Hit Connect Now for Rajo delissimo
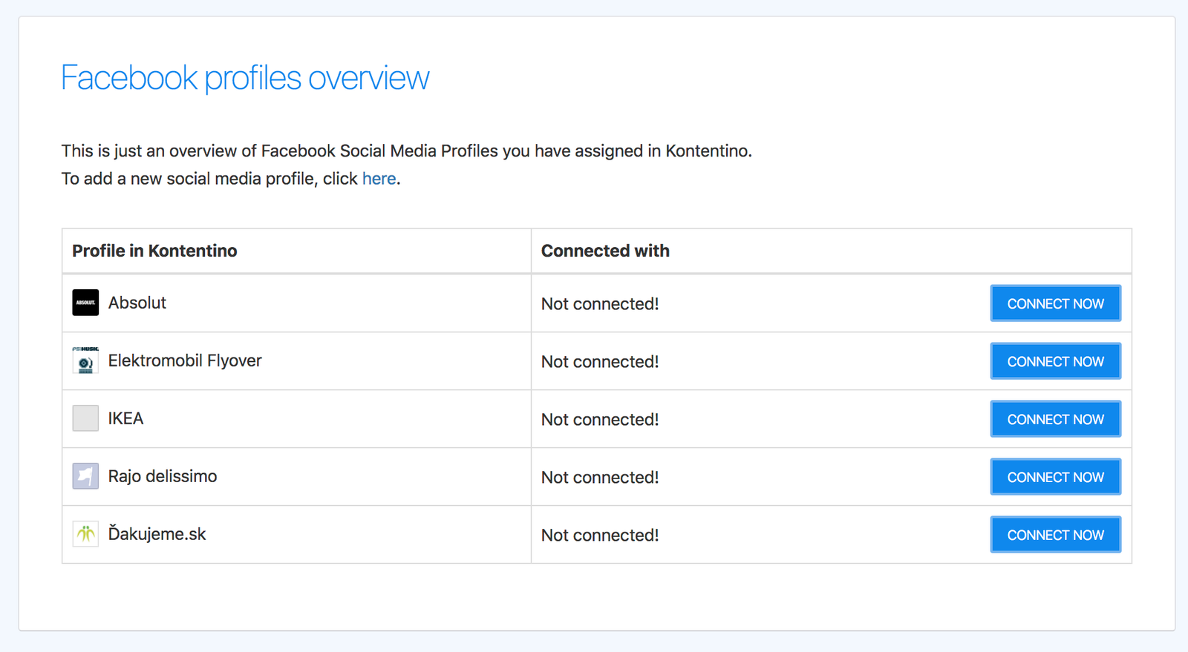This screenshot has height=652, width=1188. click(1055, 477)
